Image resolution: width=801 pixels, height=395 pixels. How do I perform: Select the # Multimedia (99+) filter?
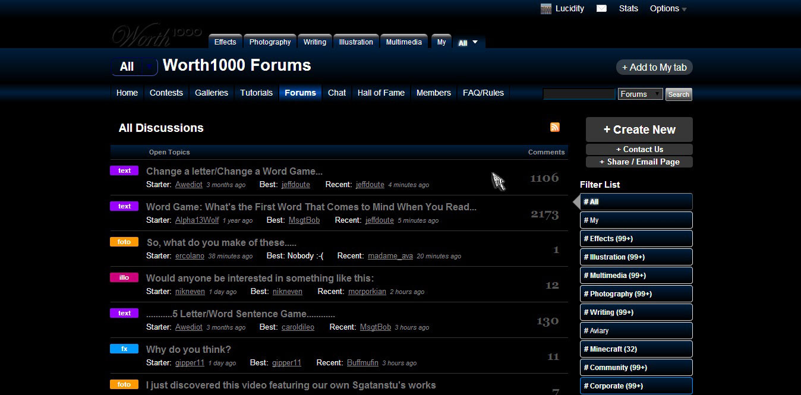click(x=636, y=275)
